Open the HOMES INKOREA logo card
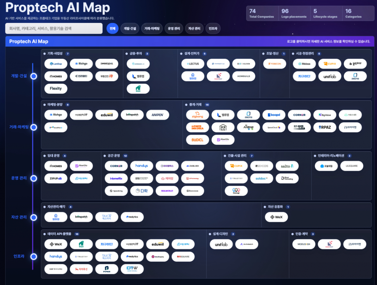The image size is (377, 285). coord(198,127)
